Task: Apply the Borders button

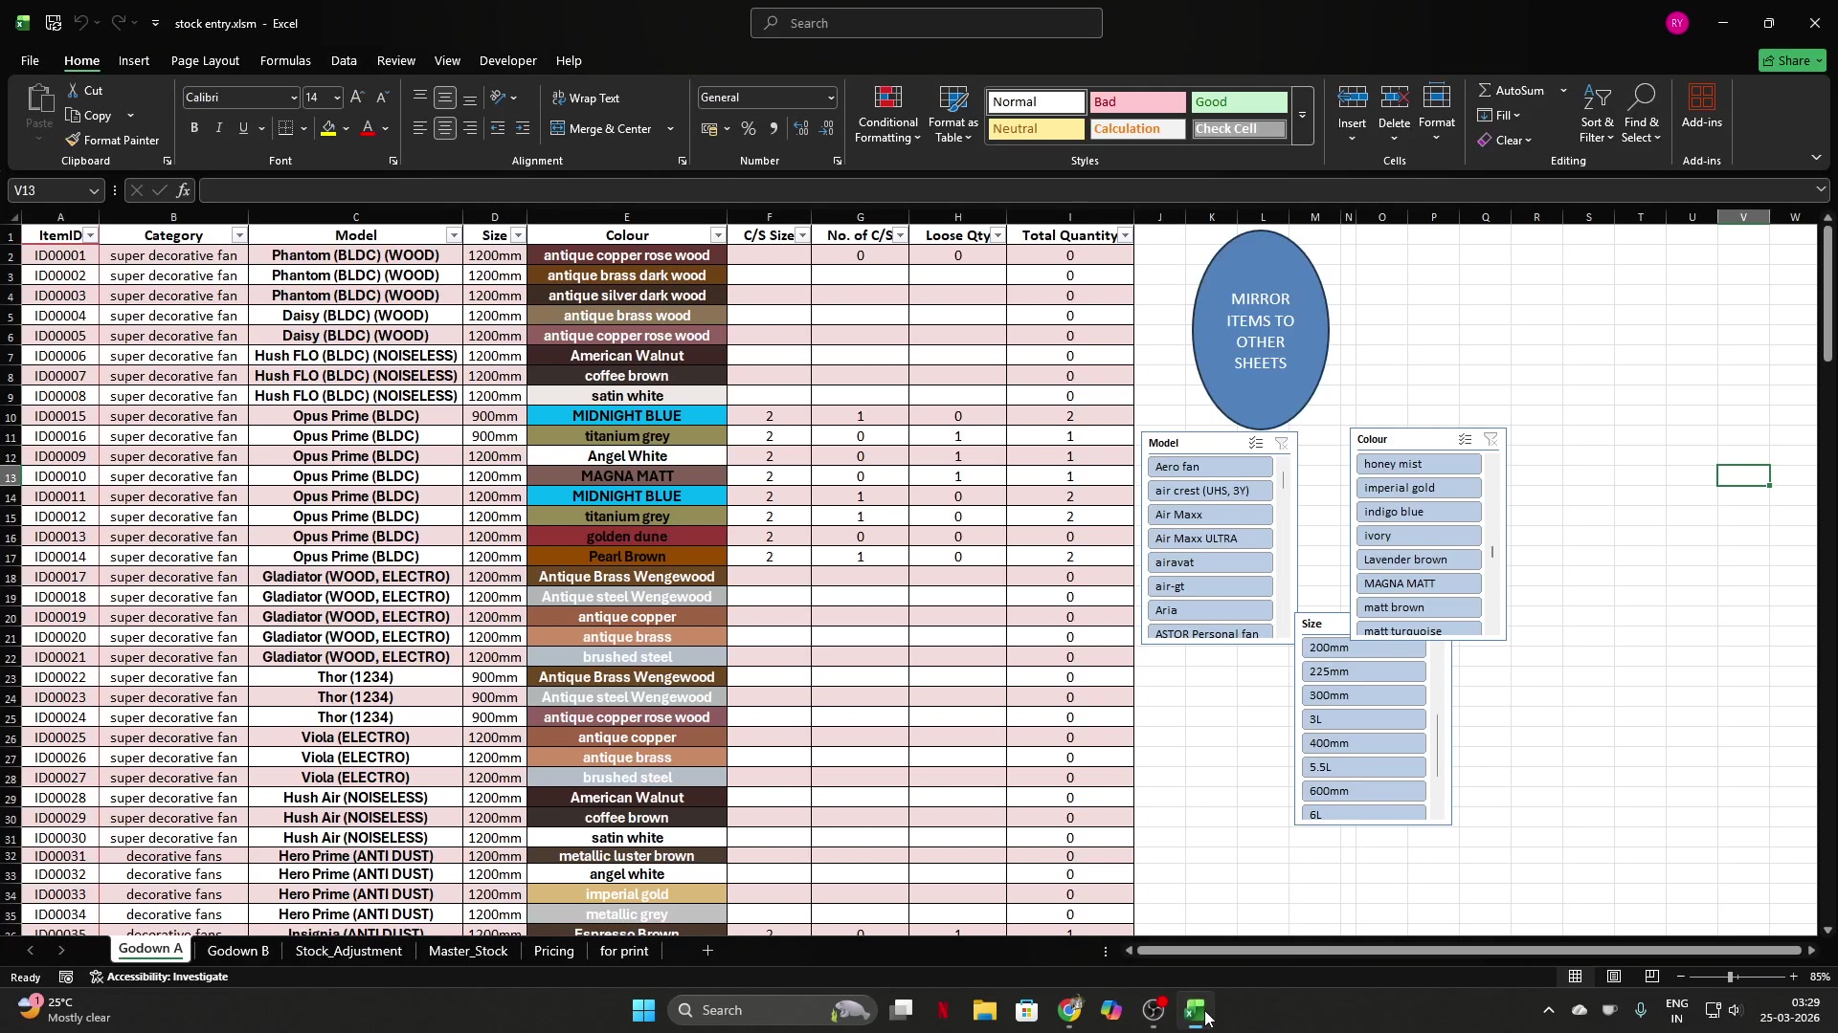Action: (x=286, y=128)
